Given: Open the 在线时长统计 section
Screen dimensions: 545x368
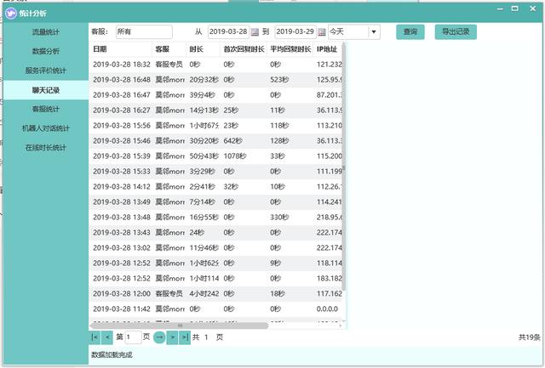Looking at the screenshot, I should click(x=45, y=148).
